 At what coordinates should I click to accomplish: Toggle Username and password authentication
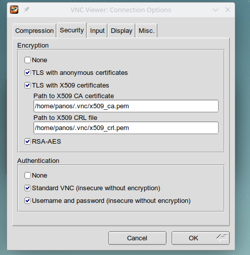coord(27,201)
